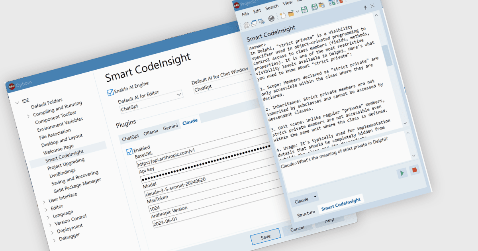Expand the Deployment tree node
The image size is (478, 251).
52,232
